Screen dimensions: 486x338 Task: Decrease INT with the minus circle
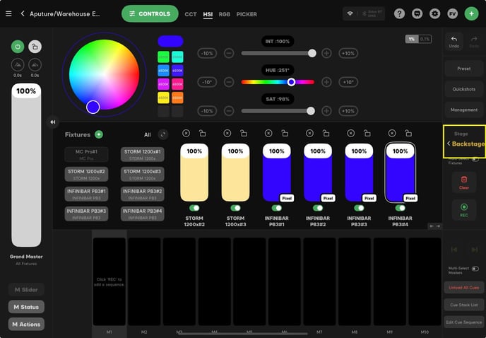point(229,53)
